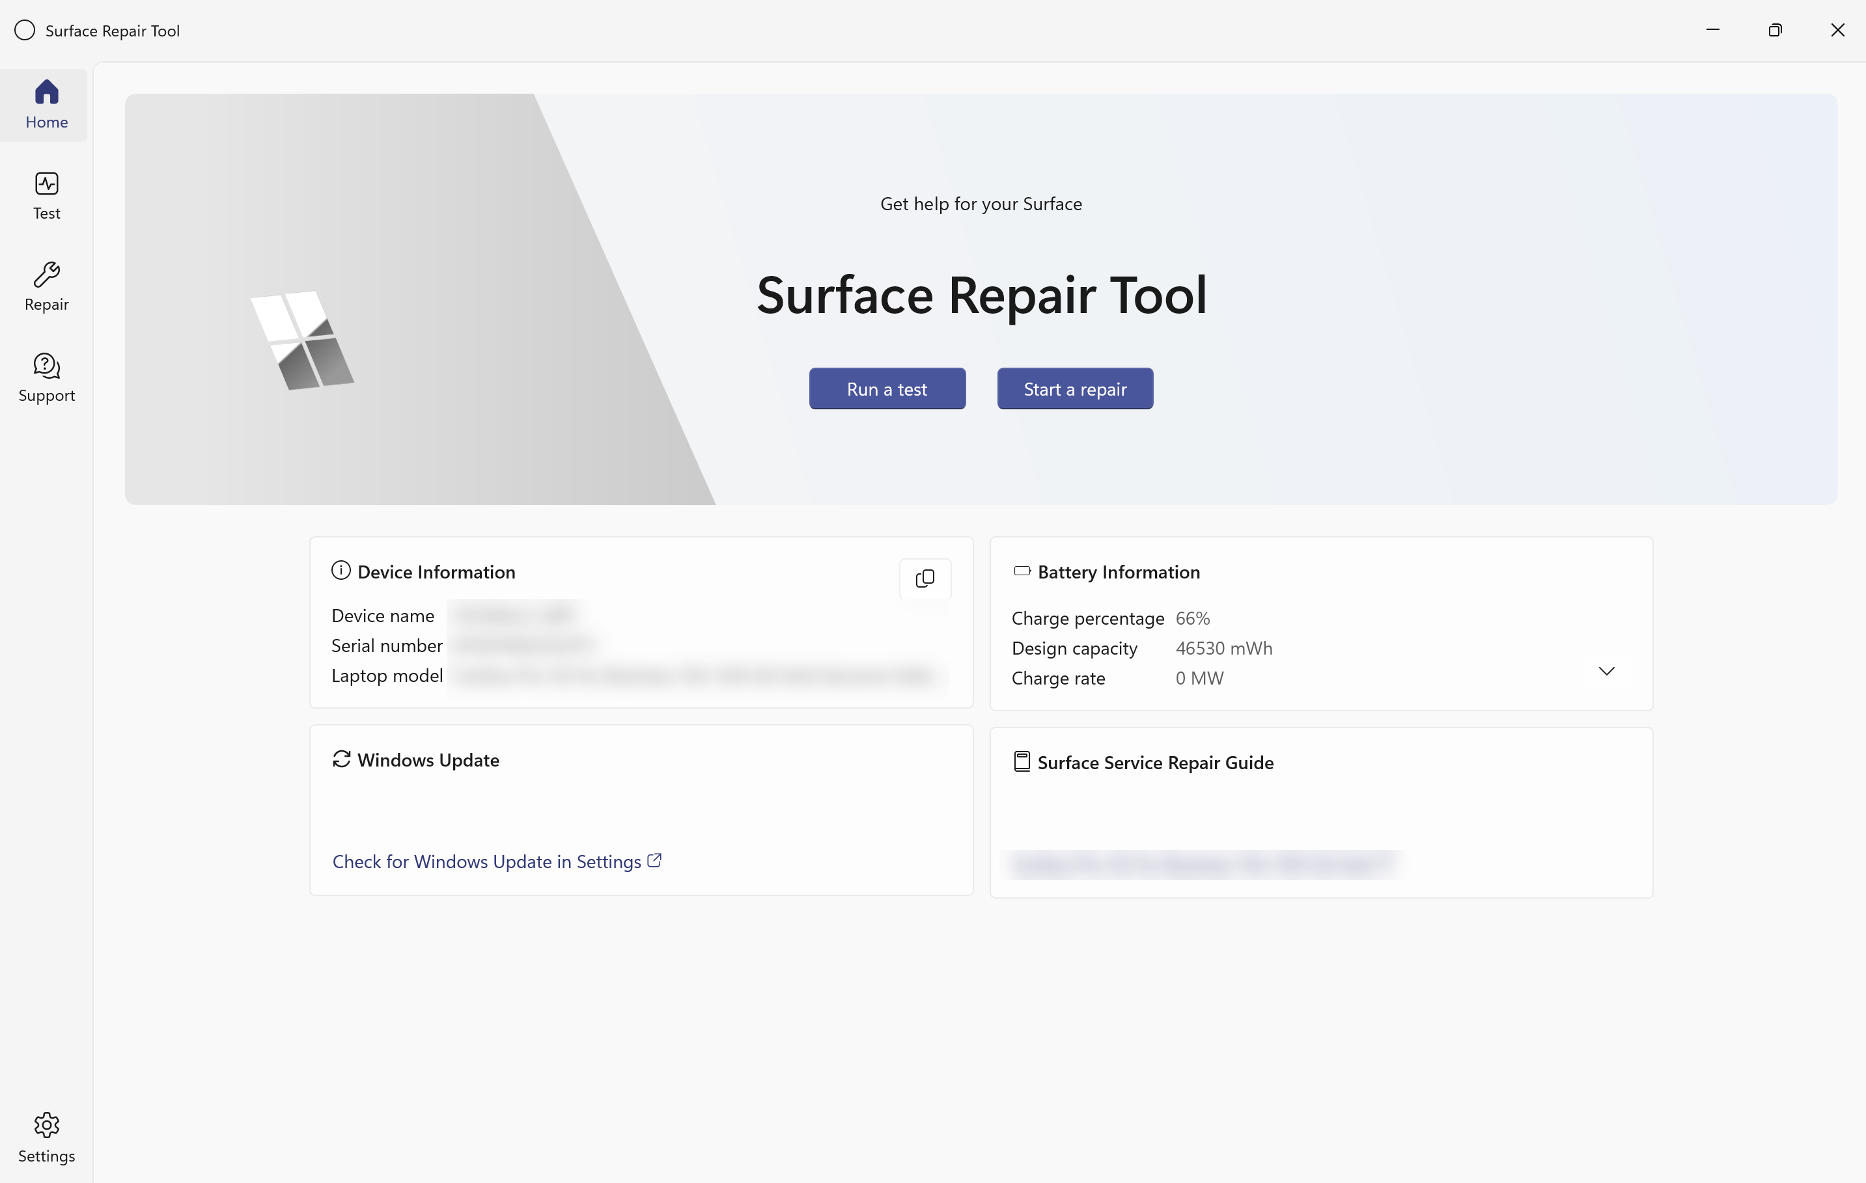Copy device information to clipboard

pyautogui.click(x=925, y=578)
